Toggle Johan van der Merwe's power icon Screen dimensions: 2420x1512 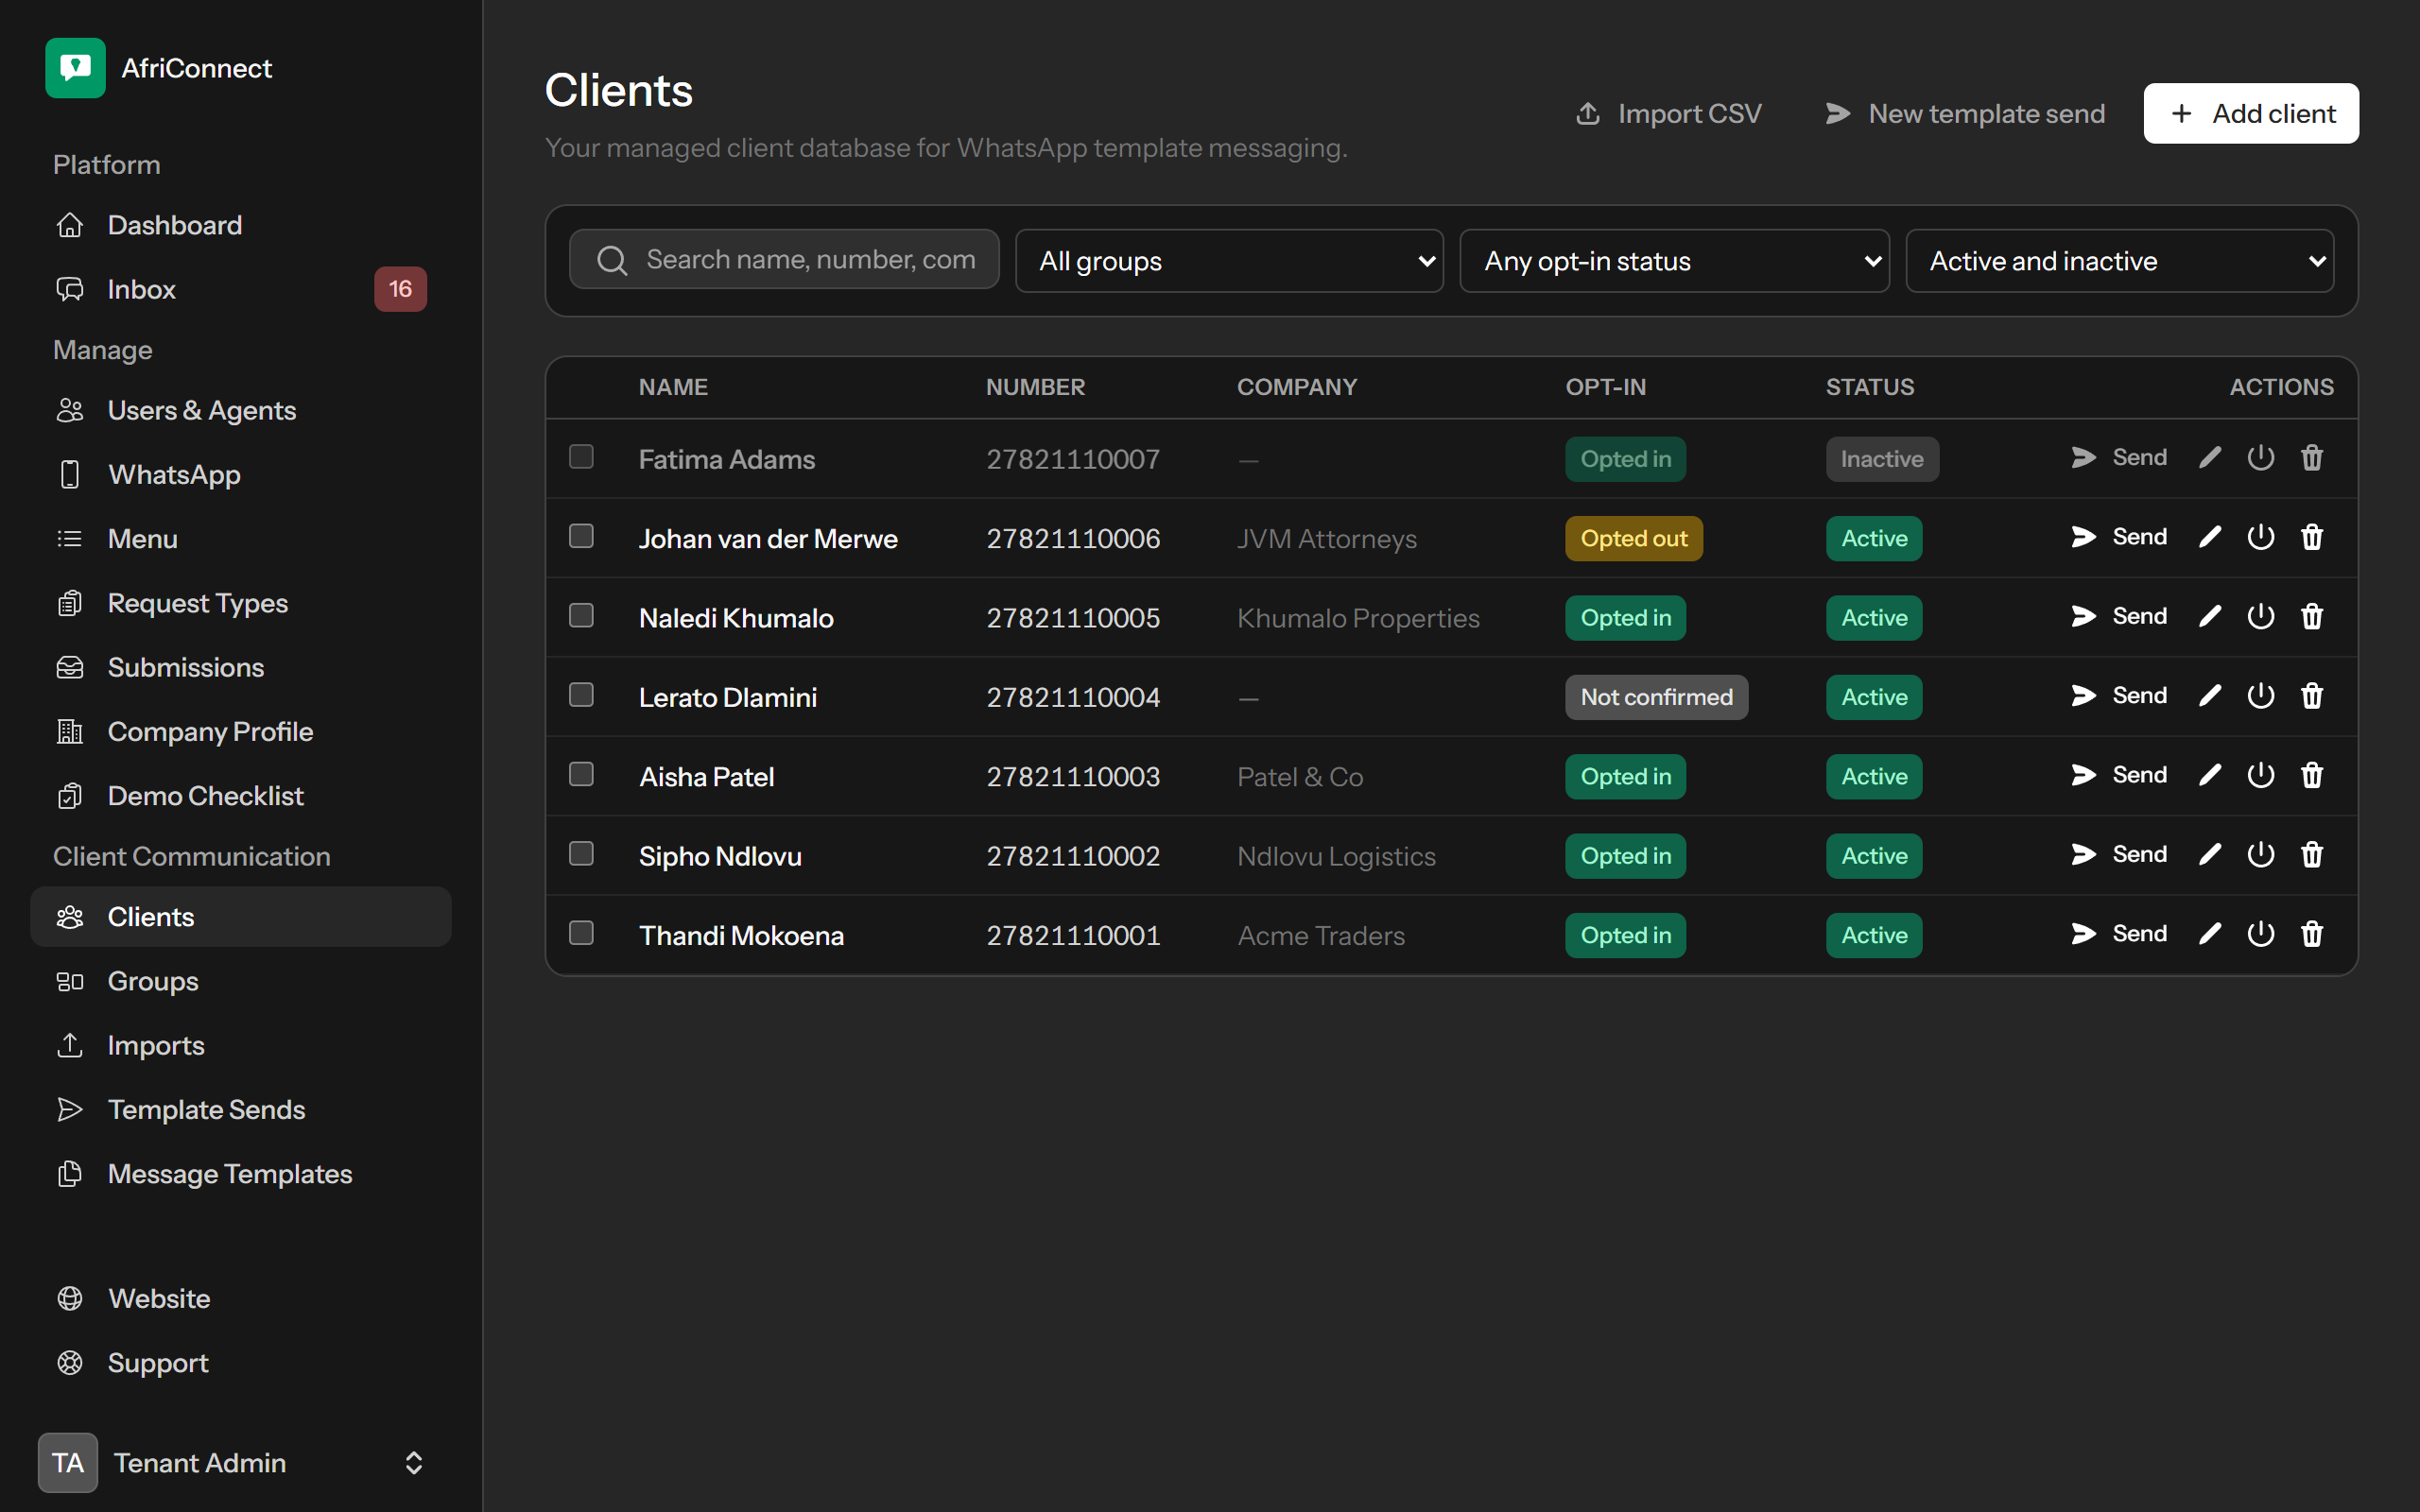[x=2261, y=537]
